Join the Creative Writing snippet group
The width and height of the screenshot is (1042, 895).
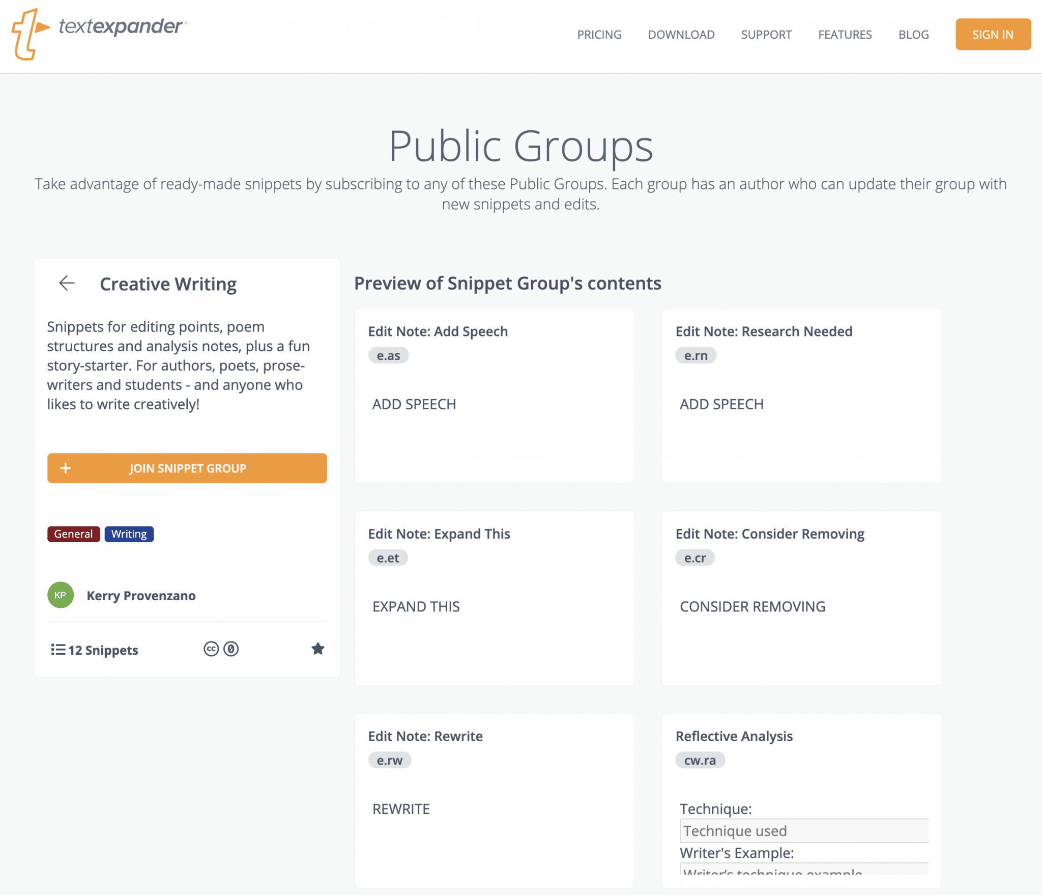(187, 468)
